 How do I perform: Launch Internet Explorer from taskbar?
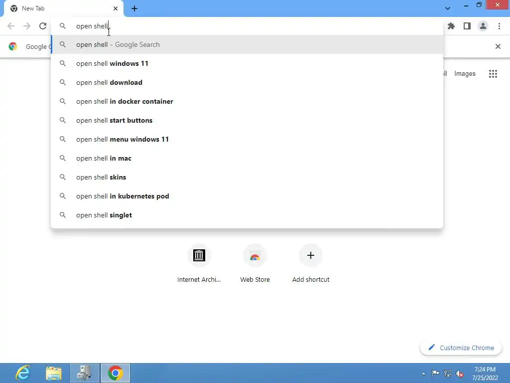click(23, 373)
